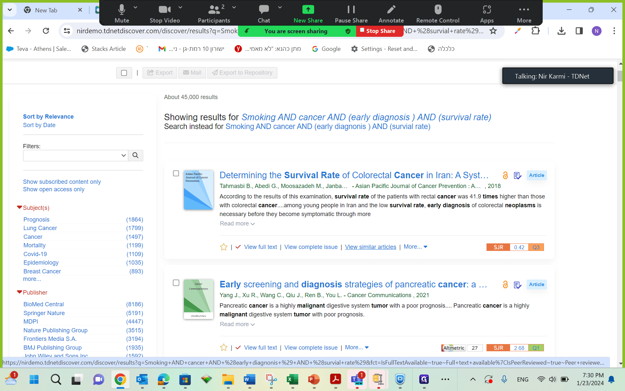The width and height of the screenshot is (625, 391).
Task: Click open access icon of pancreatic article
Action: pos(505,284)
